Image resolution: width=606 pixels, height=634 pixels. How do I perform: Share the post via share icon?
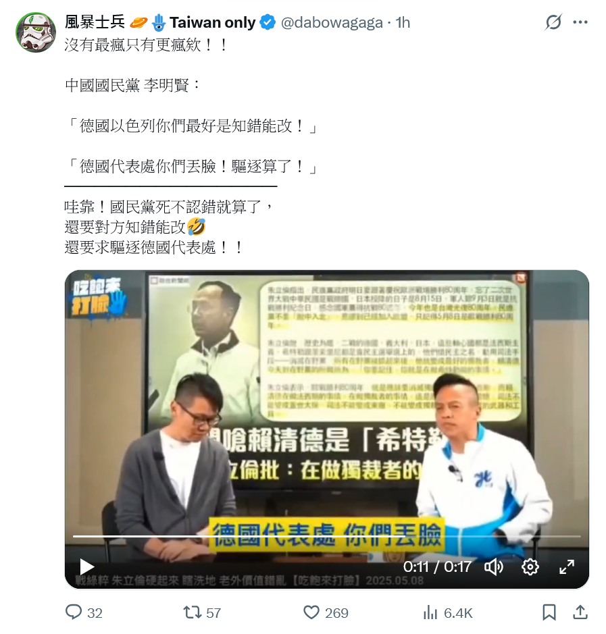pos(580,612)
